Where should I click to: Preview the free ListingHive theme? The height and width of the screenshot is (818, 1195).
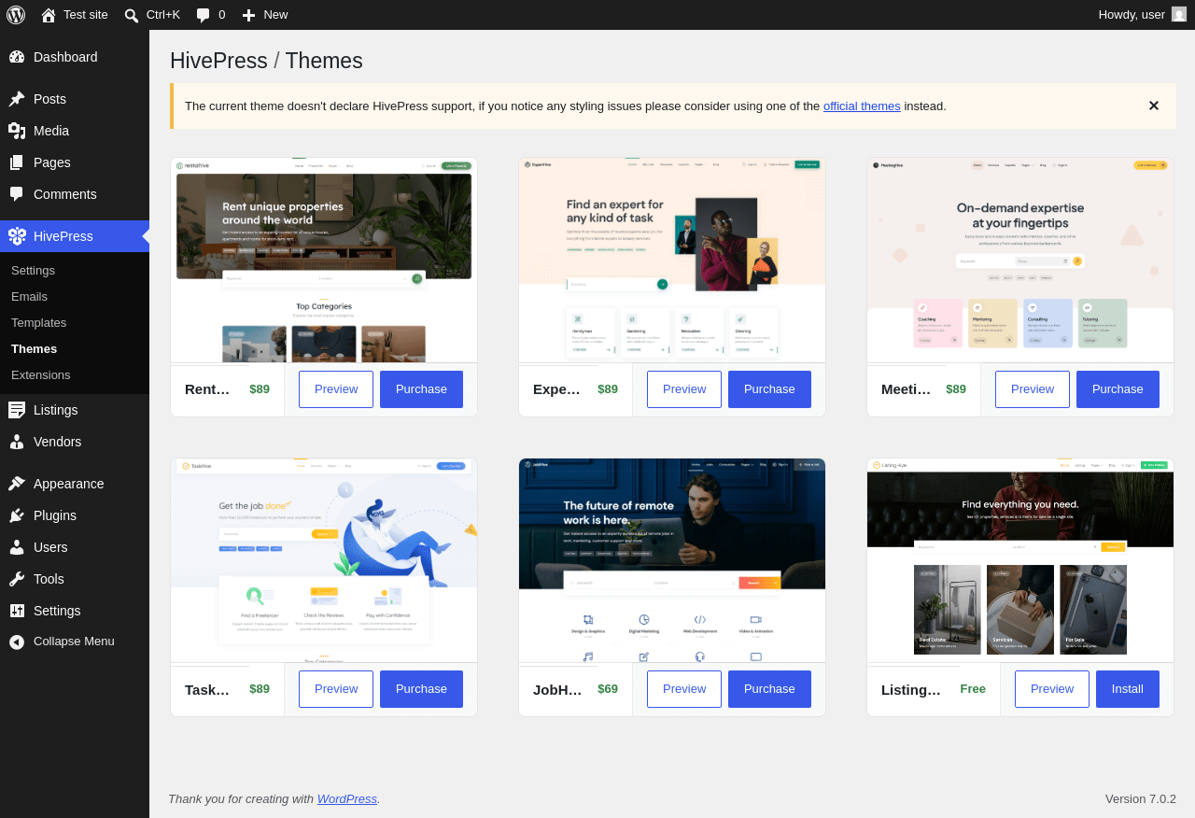1052,689
